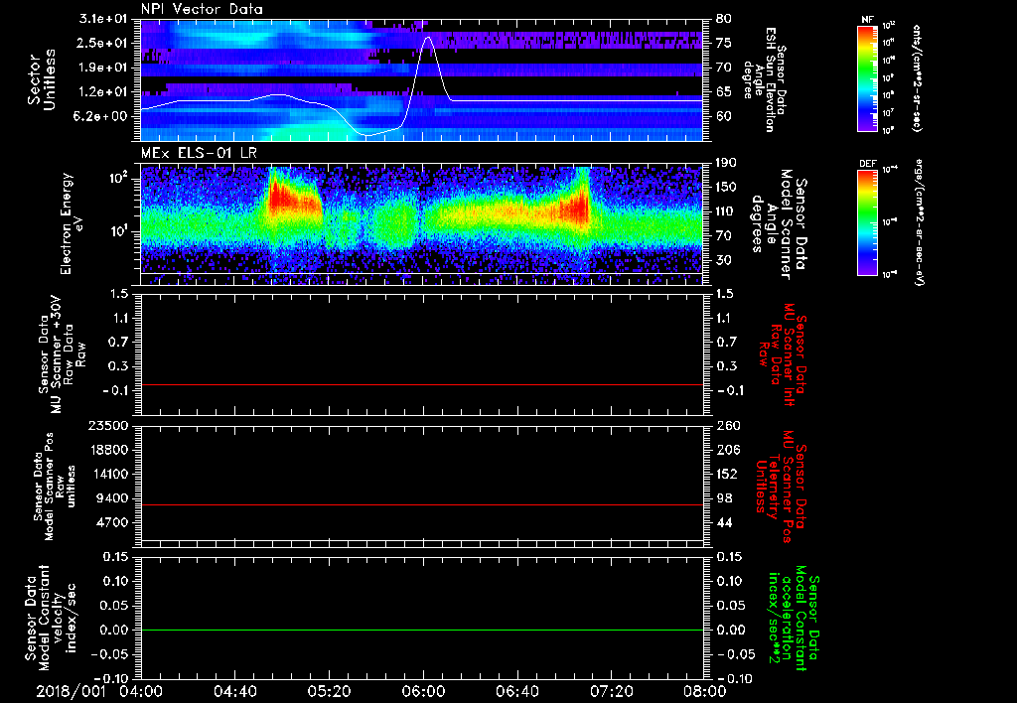Screen dimensions: 1017x703
Task: Click the 190 scanner angle tick
Action: coord(727,163)
